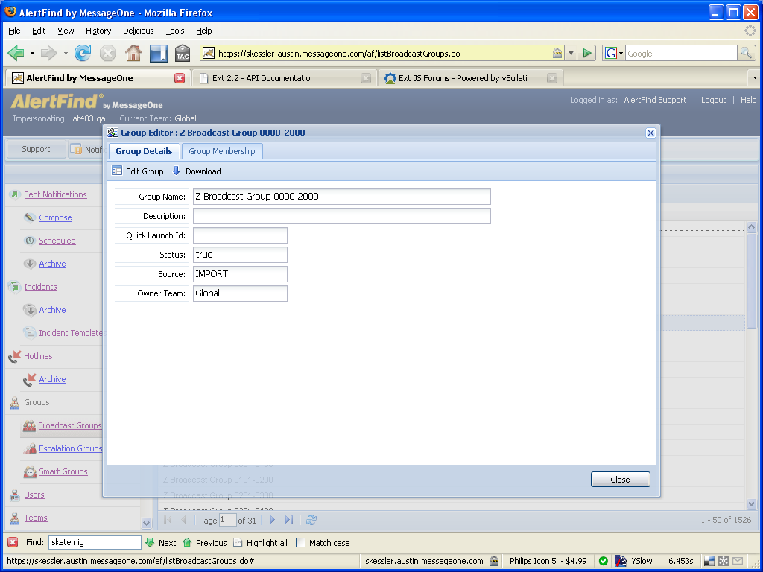Close the Group Editor dialog with X

pyautogui.click(x=650, y=133)
